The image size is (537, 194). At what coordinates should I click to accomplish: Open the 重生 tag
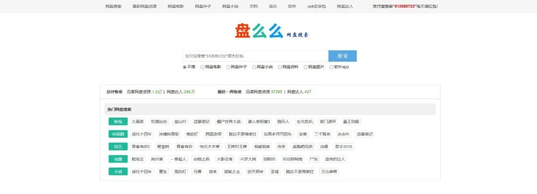(x=163, y=172)
